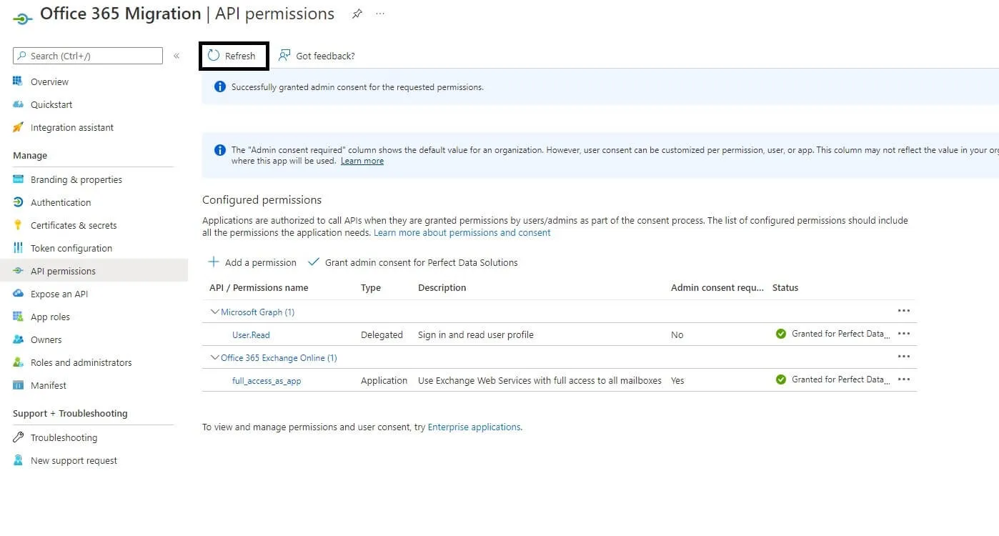This screenshot has height=536, width=999.
Task: Click the Quickstart cloud icon
Action: [19, 104]
